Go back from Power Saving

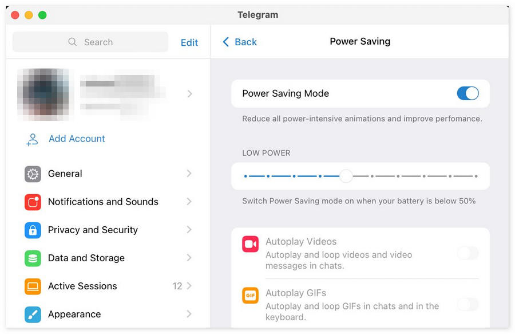[x=240, y=42]
